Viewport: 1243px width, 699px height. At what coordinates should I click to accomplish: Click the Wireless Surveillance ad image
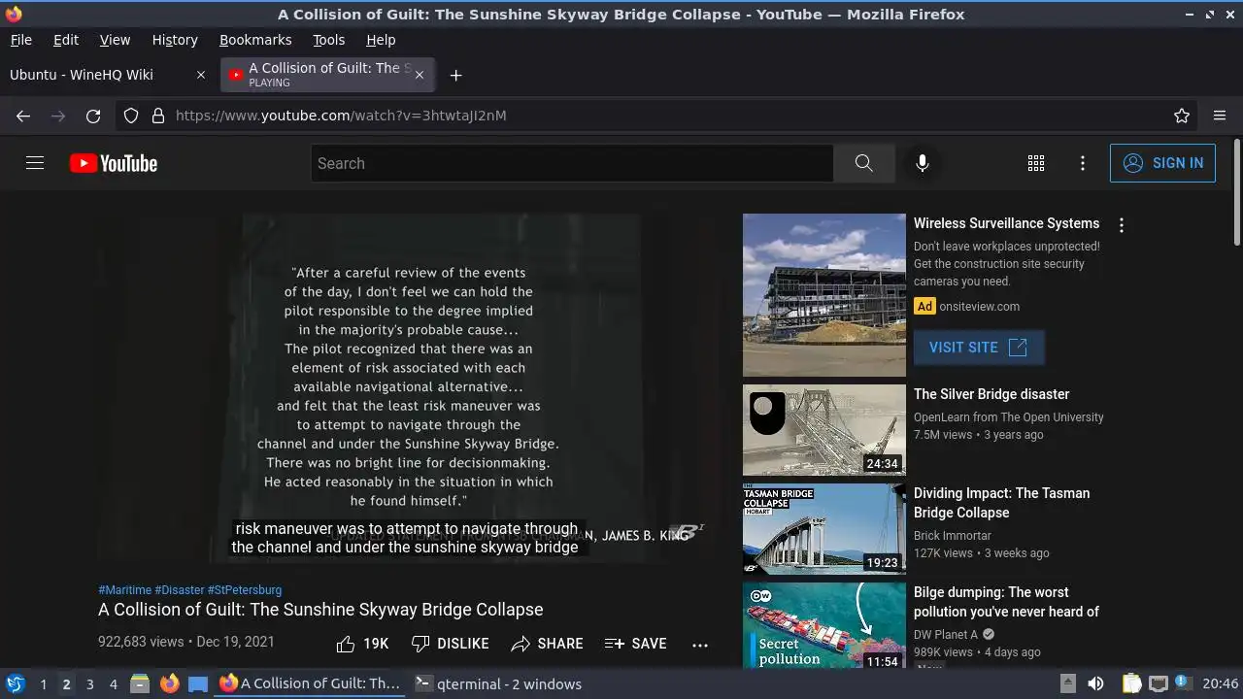(x=824, y=295)
